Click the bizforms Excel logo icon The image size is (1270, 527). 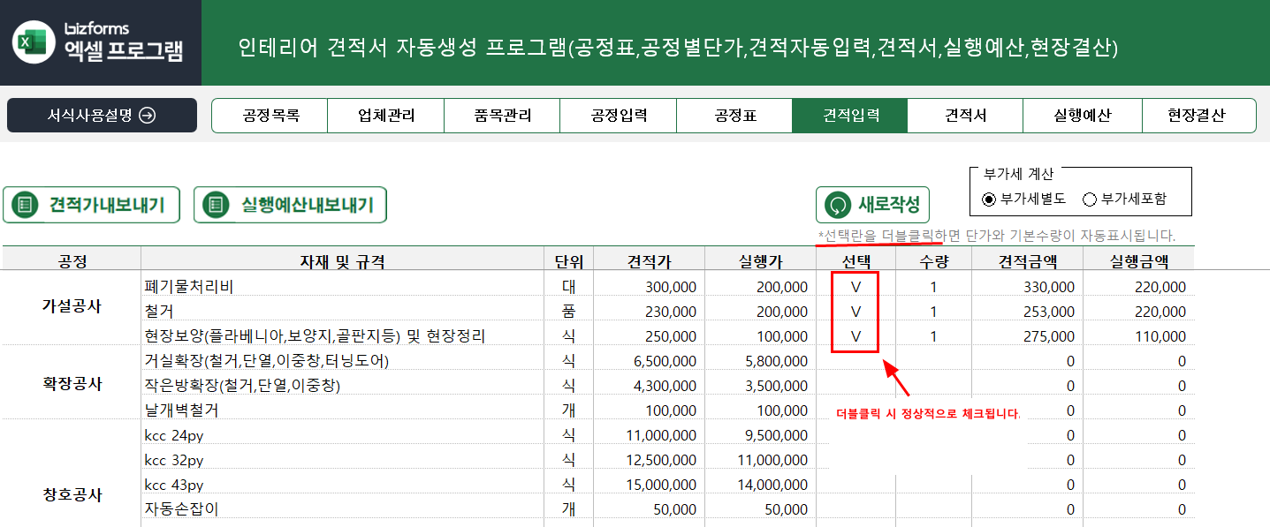34,42
